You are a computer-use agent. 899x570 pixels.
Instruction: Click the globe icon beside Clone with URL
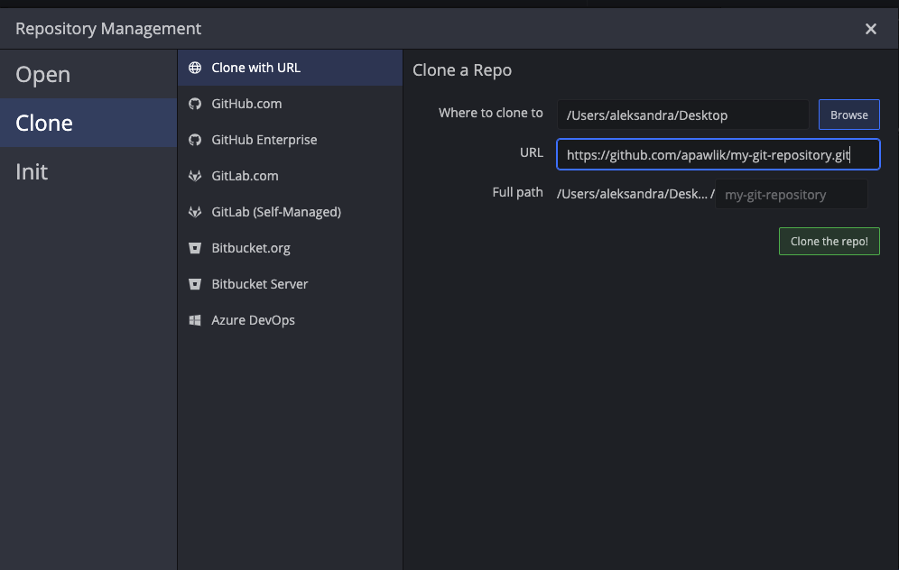(x=195, y=68)
